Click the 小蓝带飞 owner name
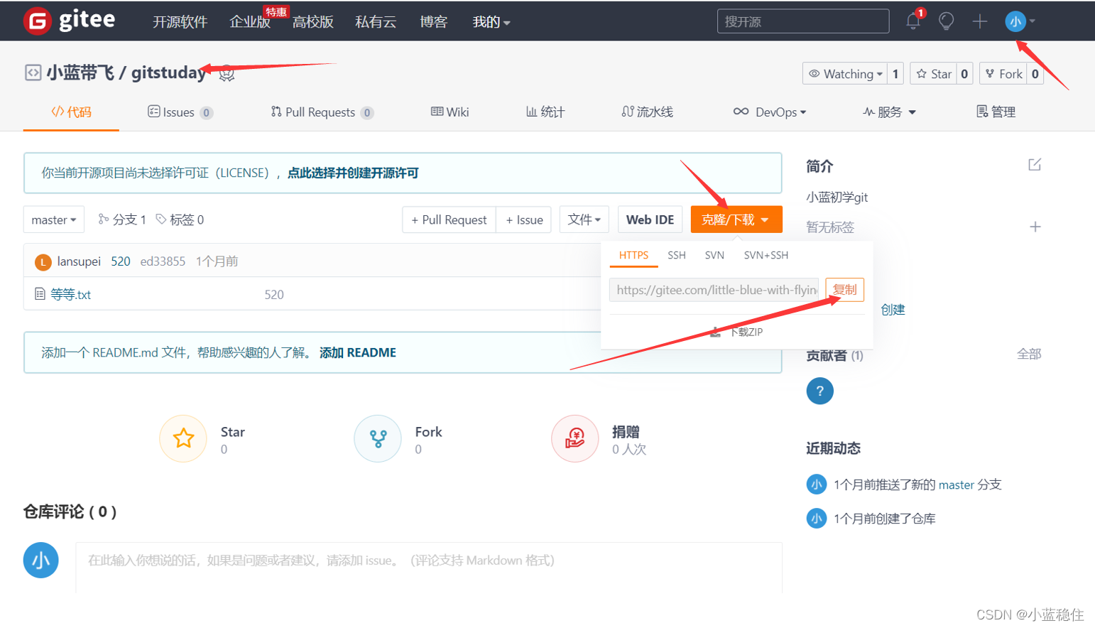This screenshot has width=1095, height=628. [x=80, y=72]
